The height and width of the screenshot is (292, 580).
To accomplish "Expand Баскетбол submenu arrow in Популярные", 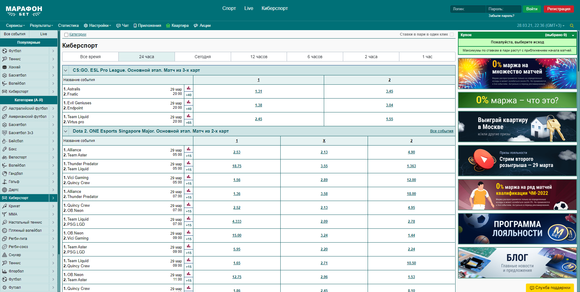I will click(53, 75).
